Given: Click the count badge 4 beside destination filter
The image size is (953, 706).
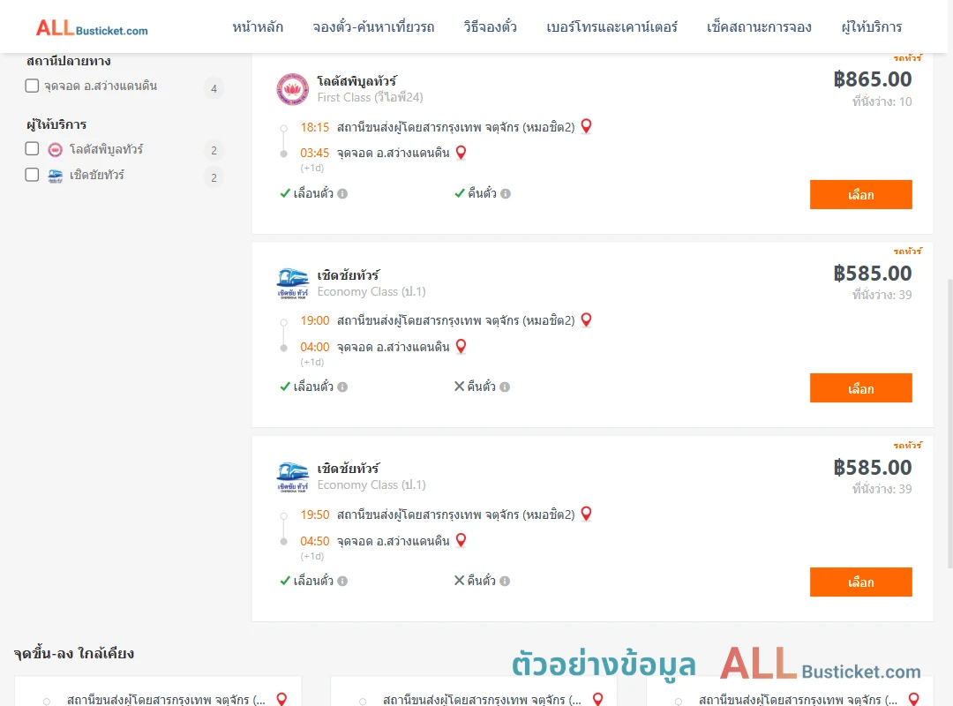Looking at the screenshot, I should pos(214,89).
